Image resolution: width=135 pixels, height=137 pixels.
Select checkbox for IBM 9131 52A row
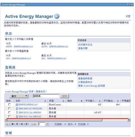click(x=9, y=116)
